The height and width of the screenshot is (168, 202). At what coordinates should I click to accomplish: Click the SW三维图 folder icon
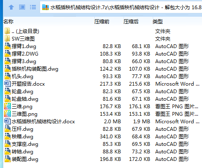click(7, 38)
